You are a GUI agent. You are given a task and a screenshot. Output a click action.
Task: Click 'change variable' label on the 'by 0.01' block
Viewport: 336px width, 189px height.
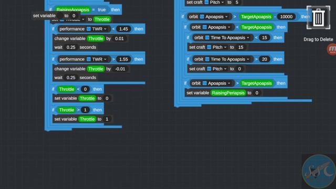tap(70, 38)
